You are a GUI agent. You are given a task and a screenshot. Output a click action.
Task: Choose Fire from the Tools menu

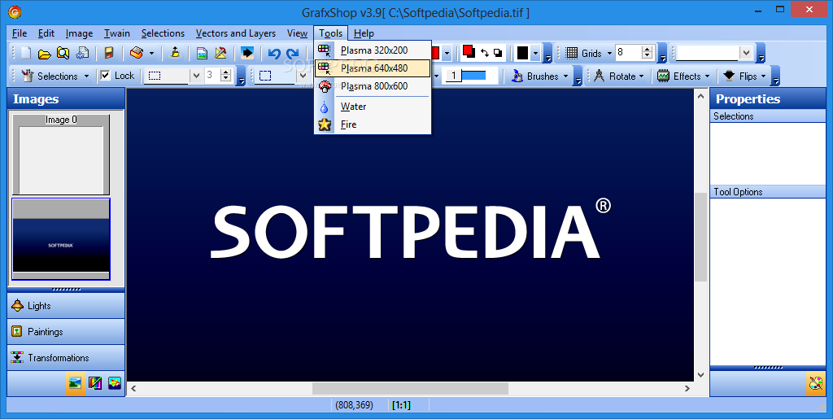click(373, 124)
